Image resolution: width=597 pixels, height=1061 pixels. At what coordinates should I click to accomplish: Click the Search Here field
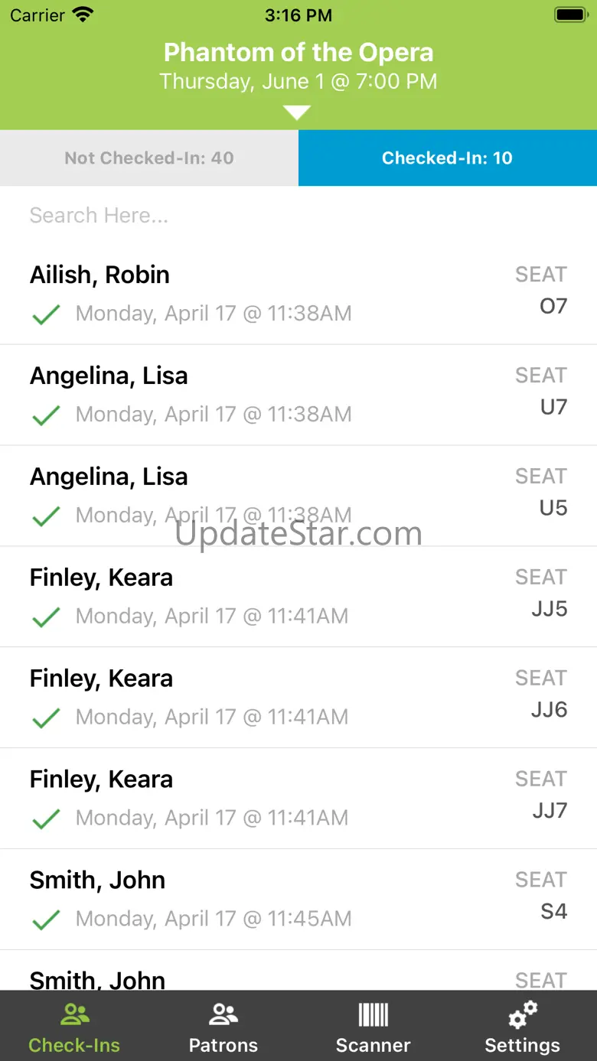[x=298, y=216]
